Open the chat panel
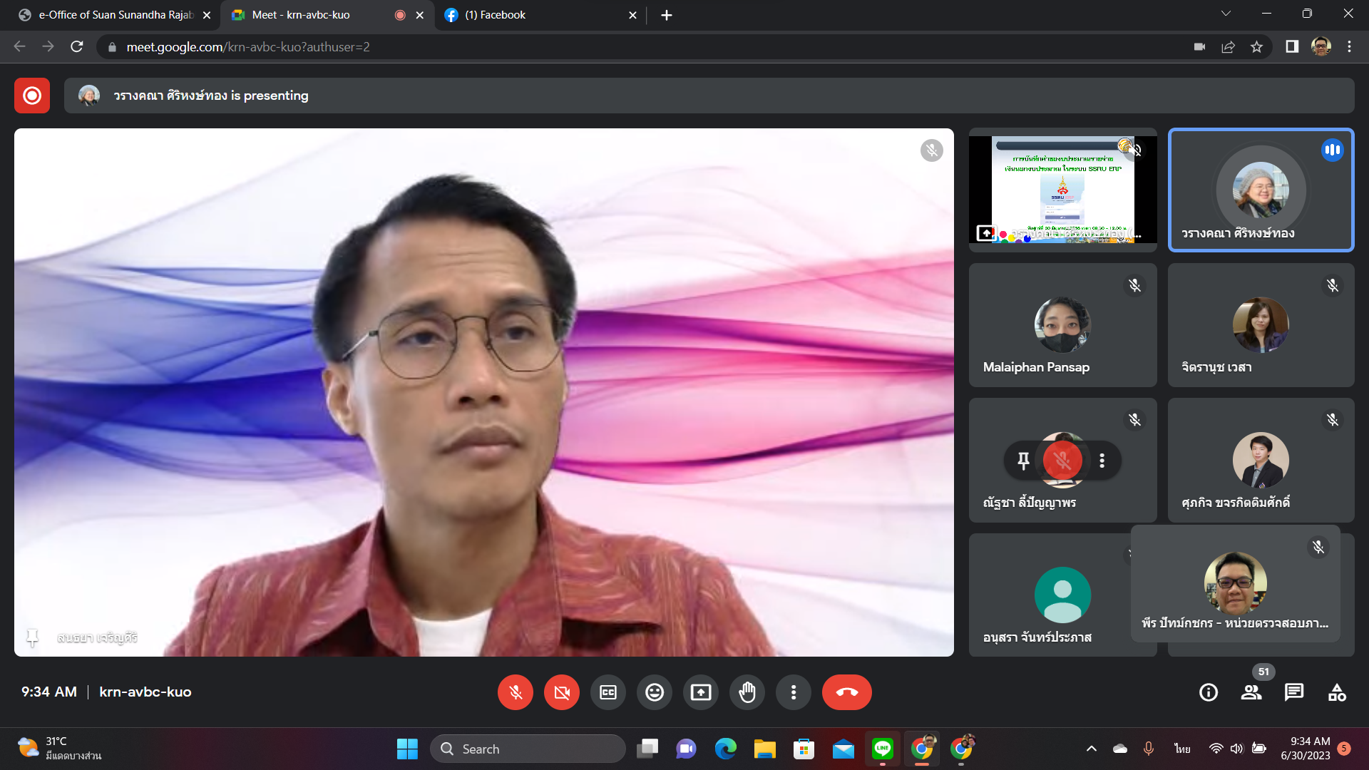Screen dimensions: 1369x770 pyautogui.click(x=1294, y=692)
